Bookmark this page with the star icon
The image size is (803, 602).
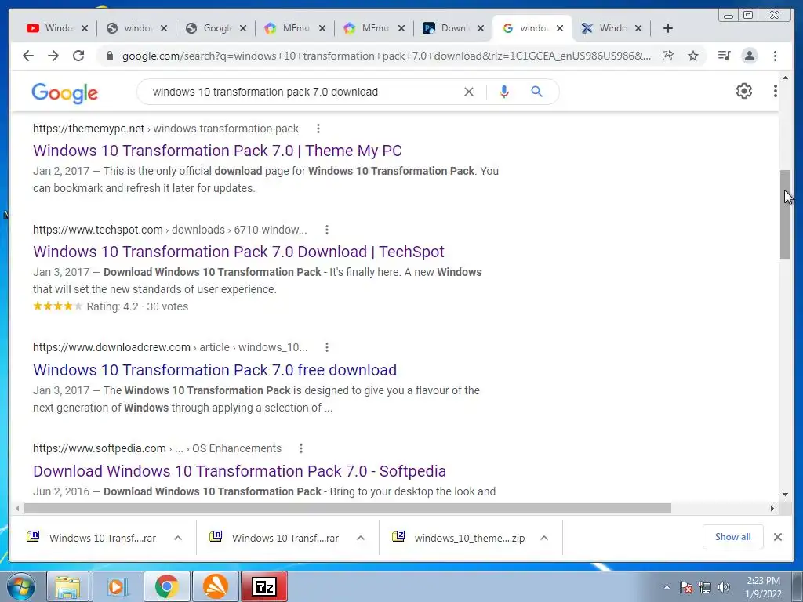click(x=693, y=56)
